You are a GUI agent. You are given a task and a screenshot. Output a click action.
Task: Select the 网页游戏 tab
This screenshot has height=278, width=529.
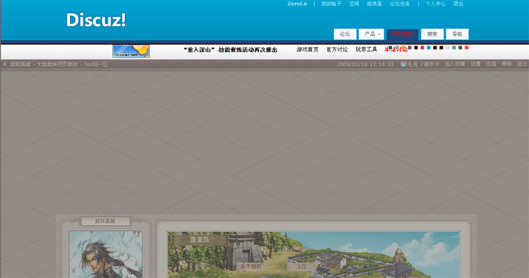click(x=403, y=34)
